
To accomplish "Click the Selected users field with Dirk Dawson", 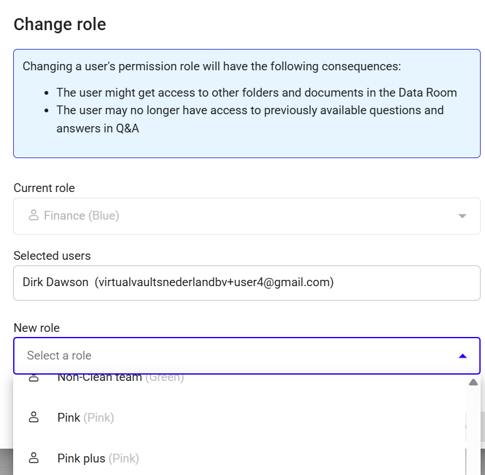I will point(246,283).
